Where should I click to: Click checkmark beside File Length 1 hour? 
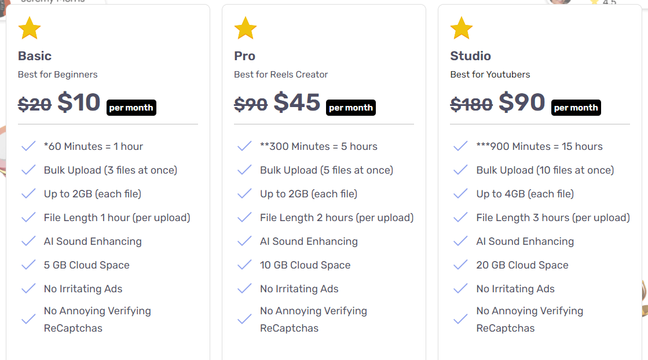coord(28,218)
